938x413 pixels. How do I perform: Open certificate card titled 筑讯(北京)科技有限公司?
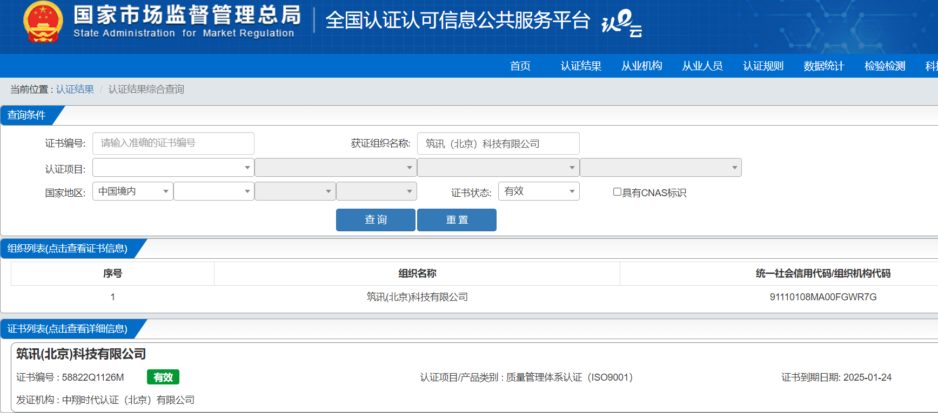81,354
